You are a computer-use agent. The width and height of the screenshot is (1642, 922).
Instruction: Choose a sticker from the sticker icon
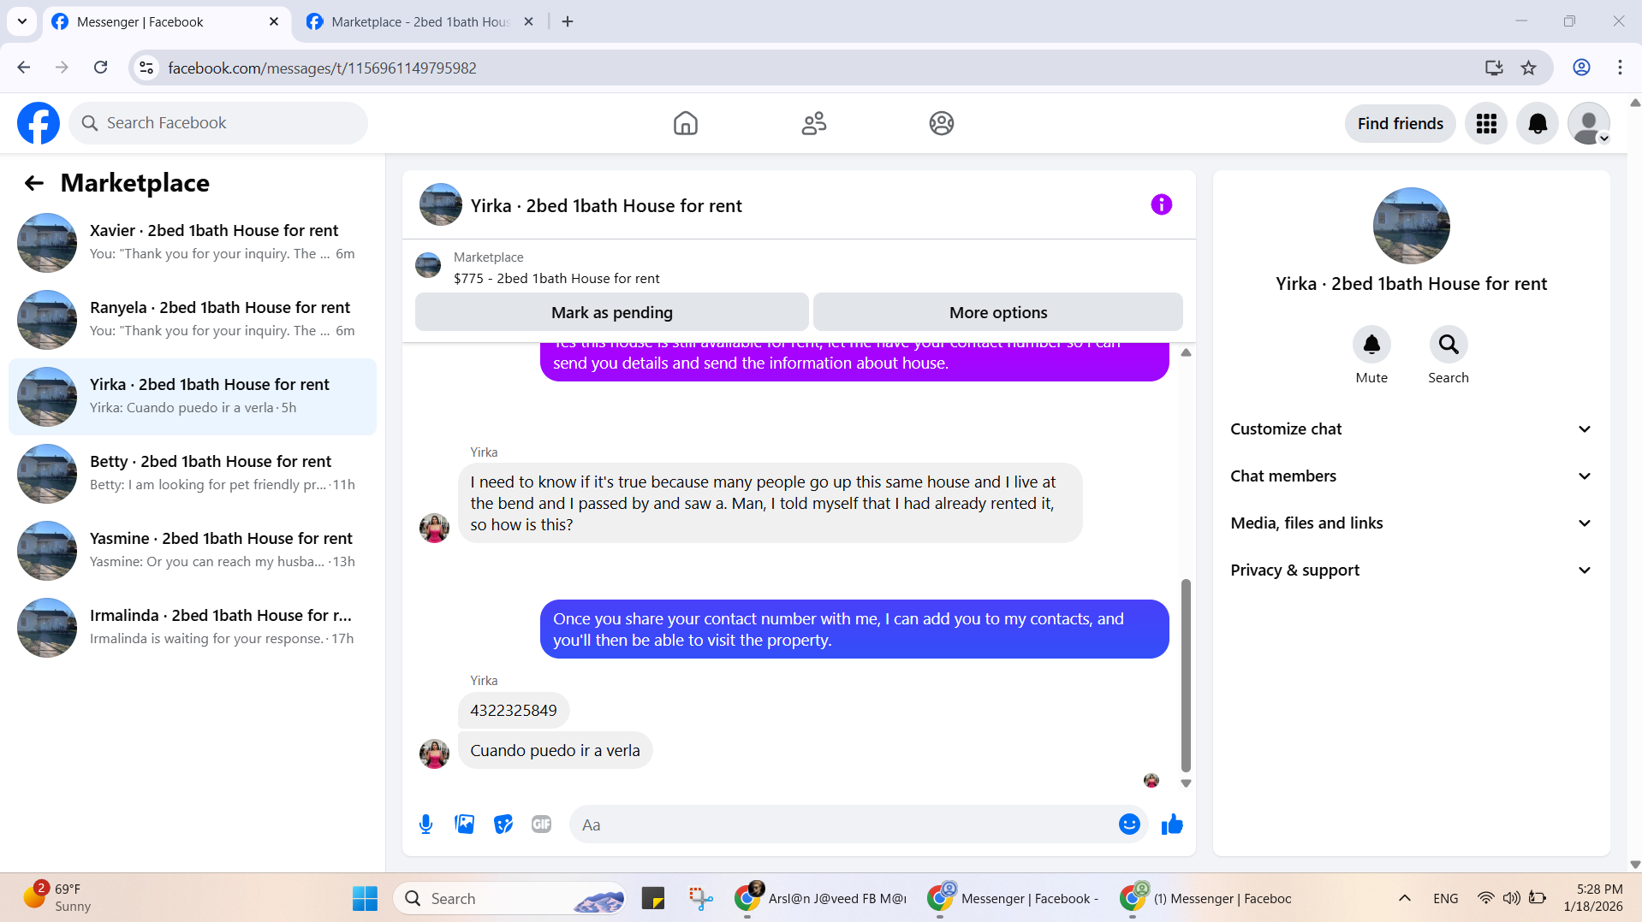[x=503, y=824]
